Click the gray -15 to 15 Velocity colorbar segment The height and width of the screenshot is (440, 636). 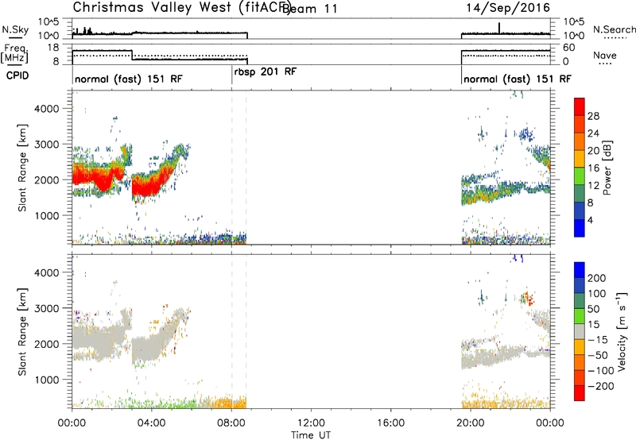580,332
